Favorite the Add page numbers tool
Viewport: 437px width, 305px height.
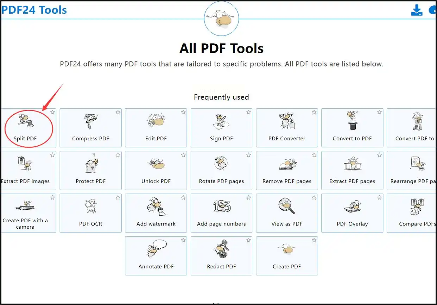(x=249, y=198)
